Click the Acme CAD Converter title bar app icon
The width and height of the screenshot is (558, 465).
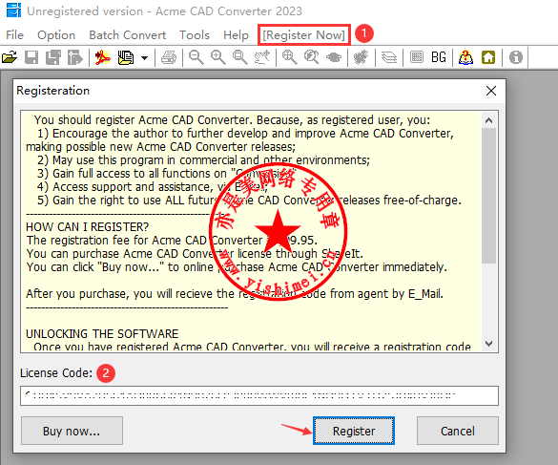pos(13,11)
